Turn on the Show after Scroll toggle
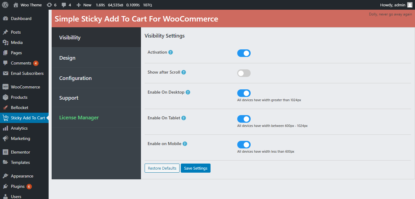Viewport: 415px width, 199px height. (244, 73)
